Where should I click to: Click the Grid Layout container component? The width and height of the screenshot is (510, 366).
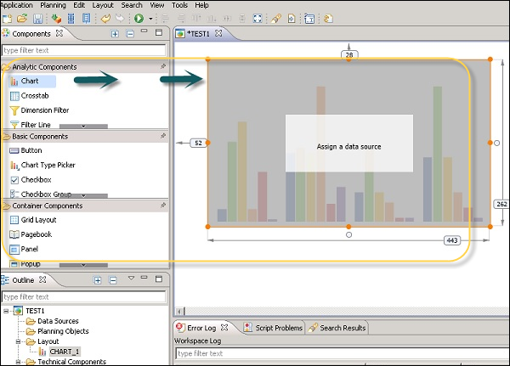[x=38, y=219]
